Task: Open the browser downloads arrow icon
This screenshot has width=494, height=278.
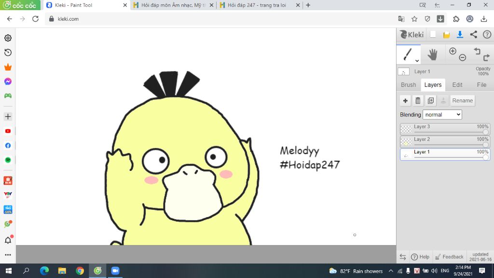Action: [483, 19]
